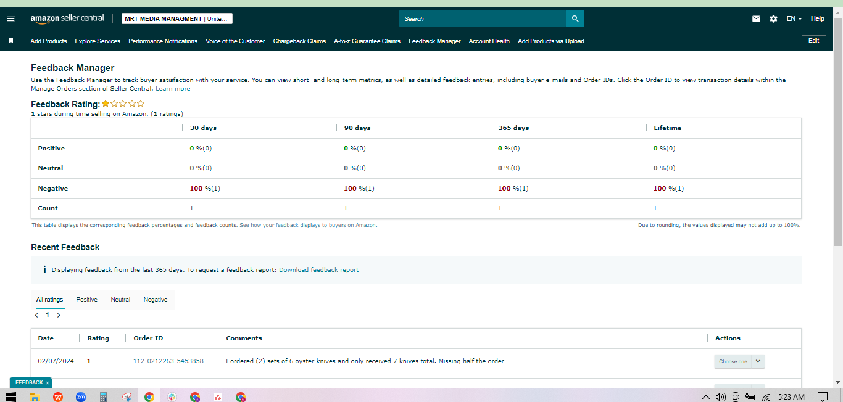
Task: Go to next feedback page arrow
Action: pyautogui.click(x=59, y=315)
